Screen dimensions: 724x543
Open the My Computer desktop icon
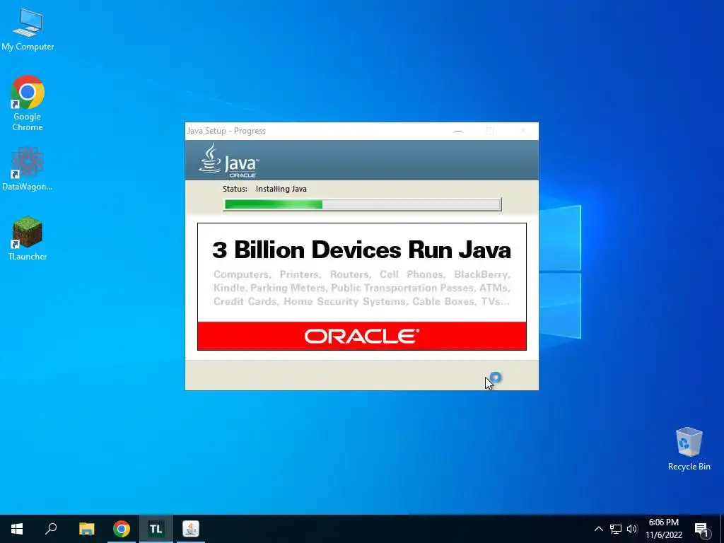pos(28,30)
